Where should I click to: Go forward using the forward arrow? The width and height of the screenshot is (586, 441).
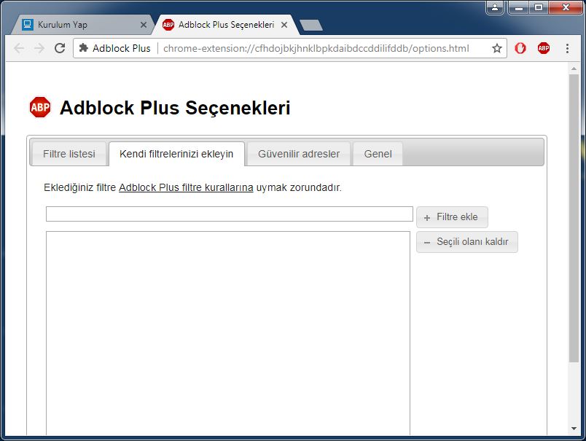click(39, 48)
